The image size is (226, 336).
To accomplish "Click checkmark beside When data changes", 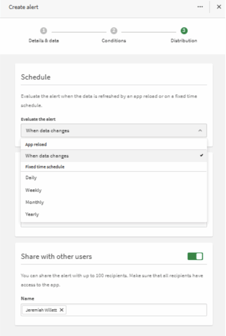I will pos(201,156).
